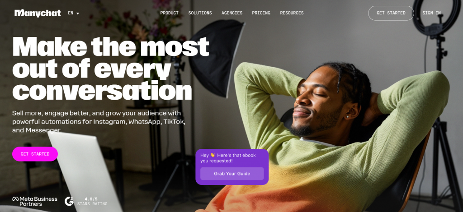Open the Solutions menu

200,13
